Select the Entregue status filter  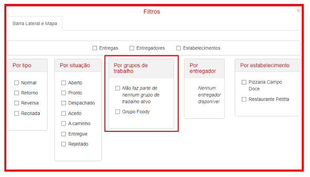click(64, 134)
